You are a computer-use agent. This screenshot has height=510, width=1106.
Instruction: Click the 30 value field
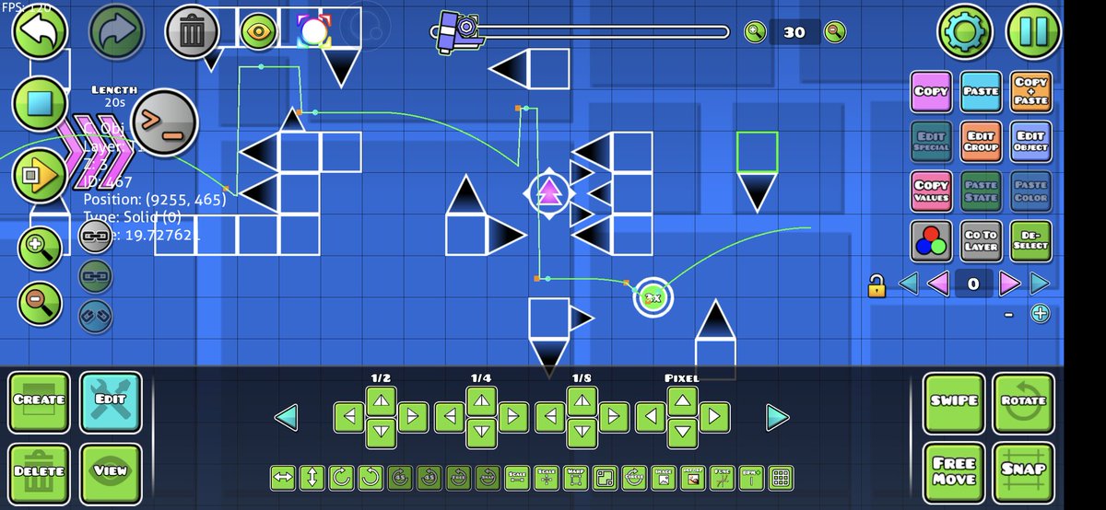[794, 32]
